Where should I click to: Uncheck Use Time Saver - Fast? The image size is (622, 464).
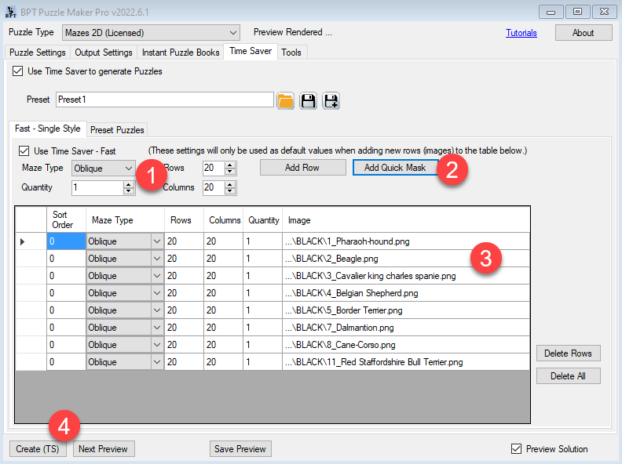[x=24, y=150]
